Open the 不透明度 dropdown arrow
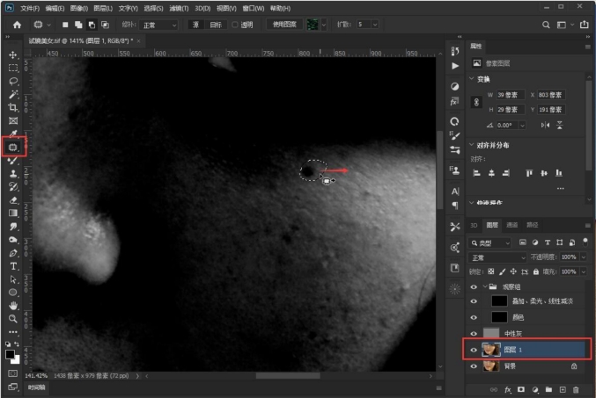The image size is (596, 398). click(x=584, y=257)
